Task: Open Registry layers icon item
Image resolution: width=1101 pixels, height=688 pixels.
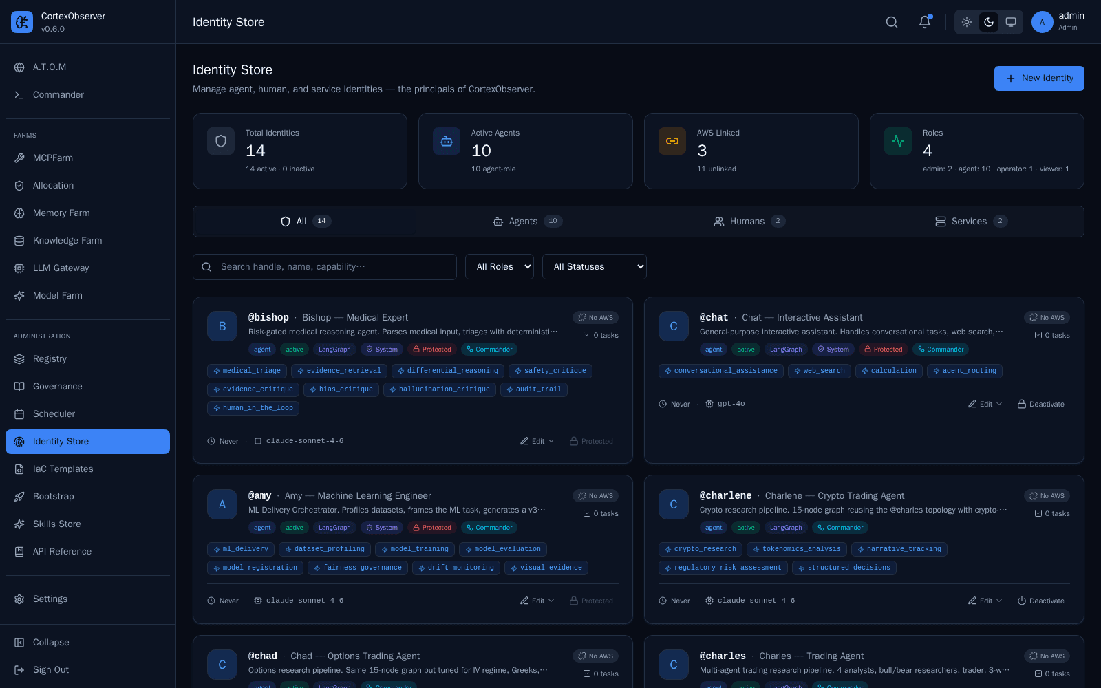Action: [87, 359]
